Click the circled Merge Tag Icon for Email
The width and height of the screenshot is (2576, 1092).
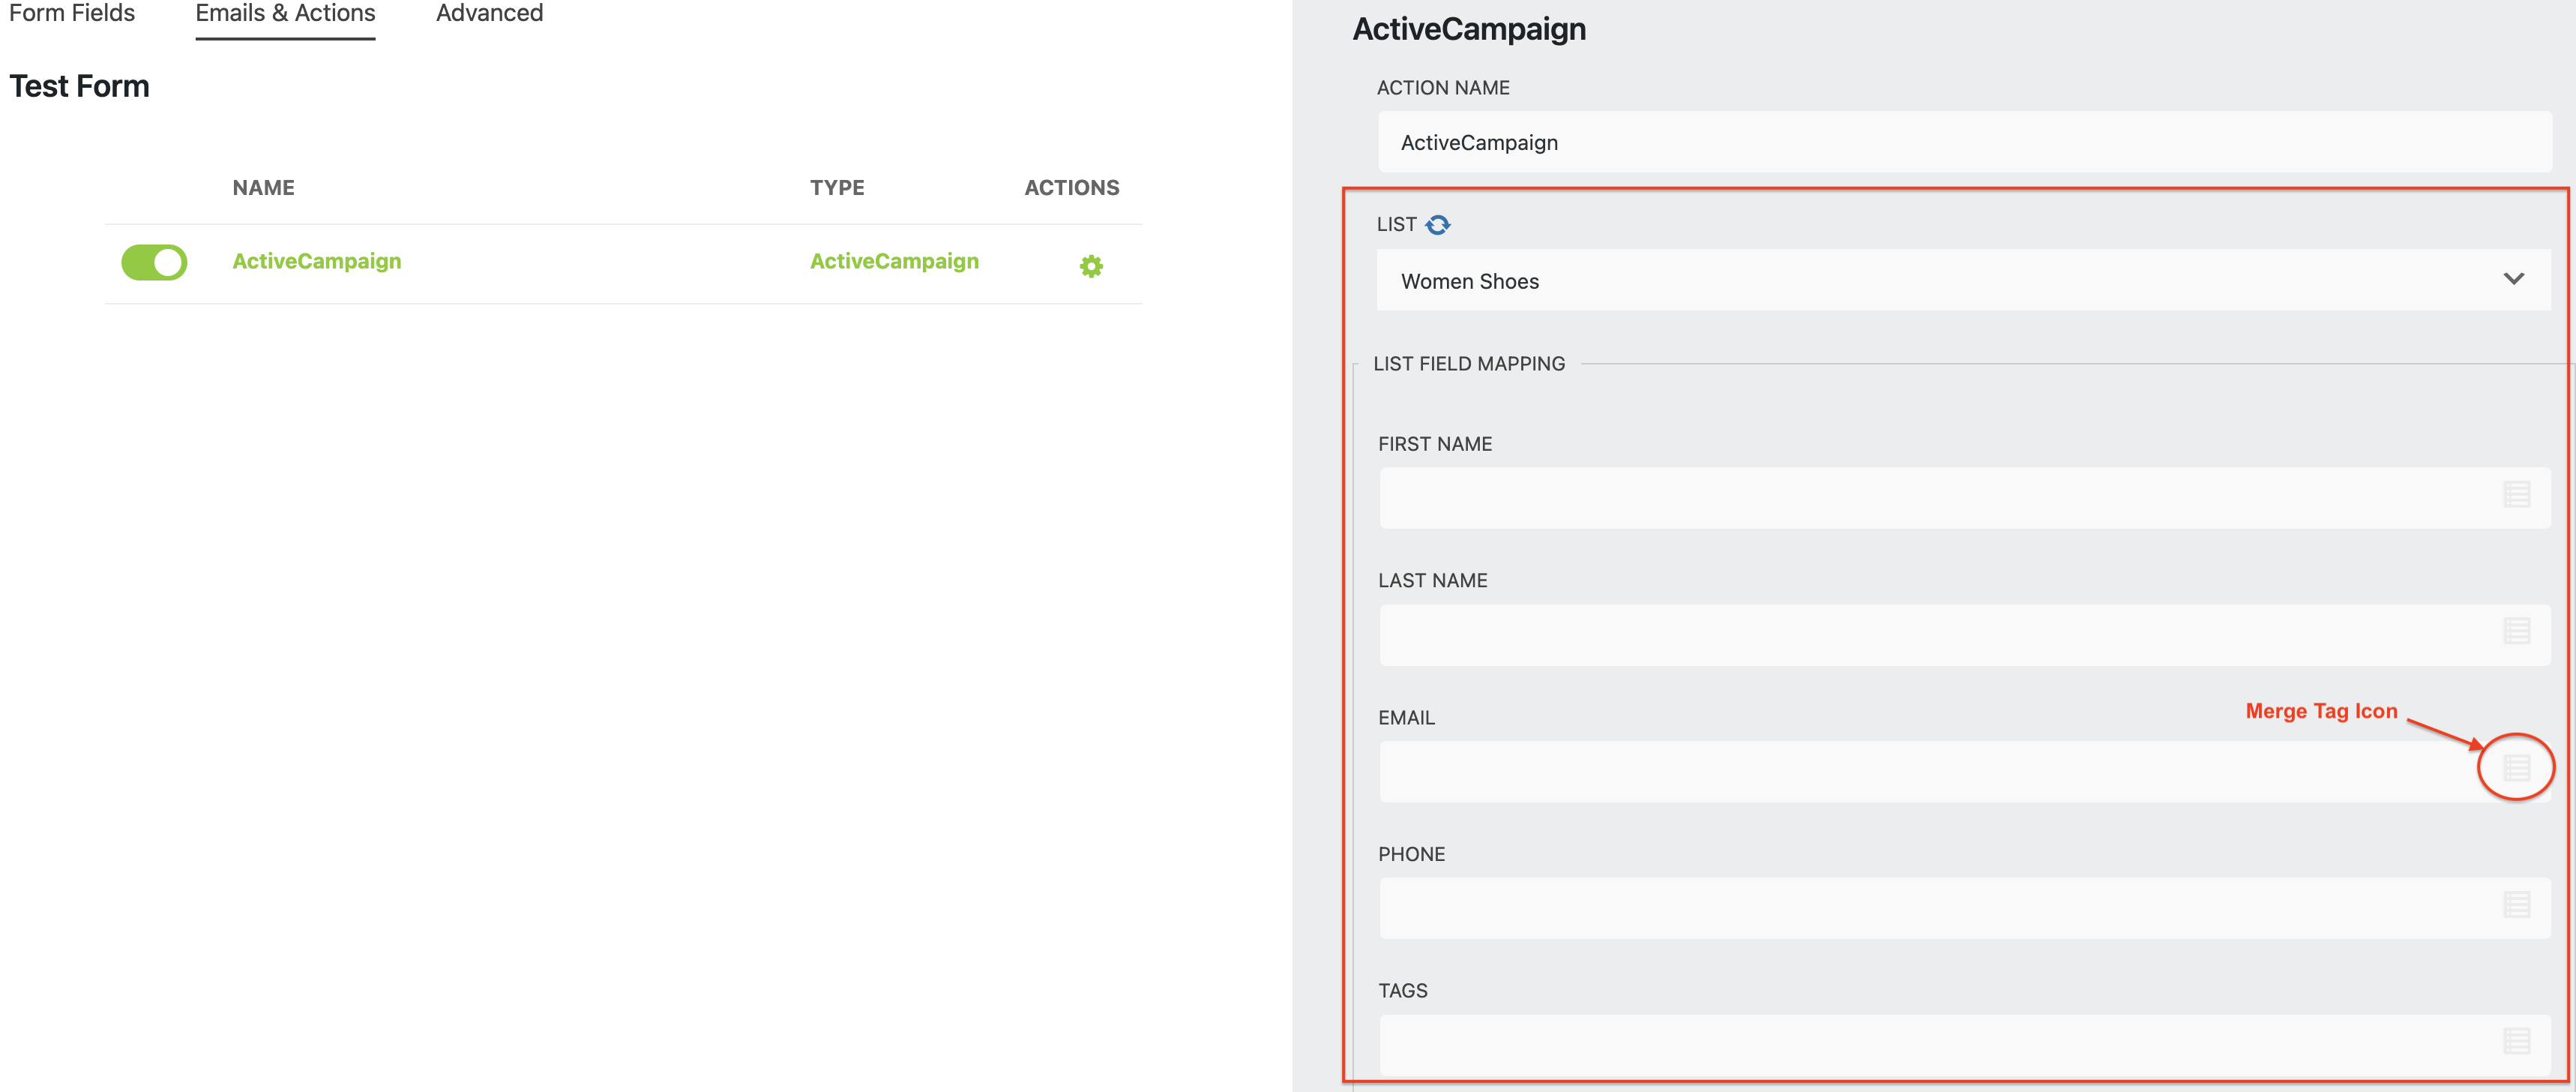(2516, 768)
